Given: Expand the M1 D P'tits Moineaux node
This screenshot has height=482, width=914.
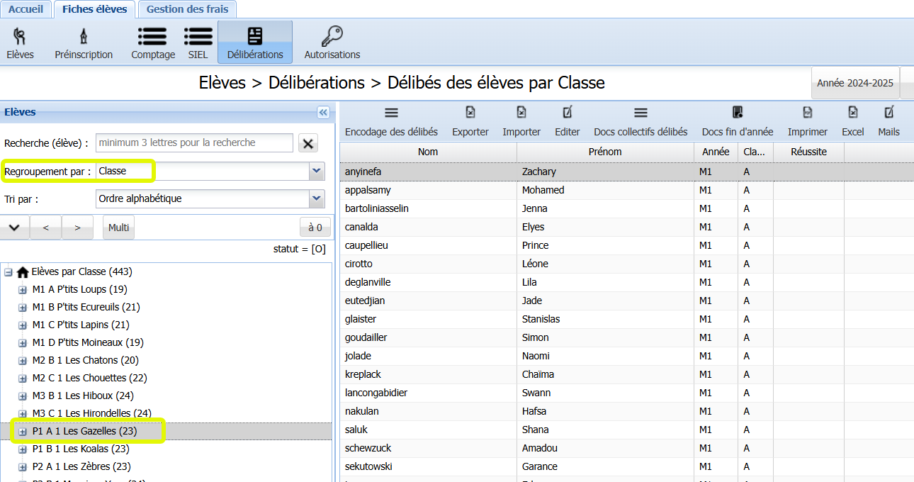Looking at the screenshot, I should click(x=23, y=343).
